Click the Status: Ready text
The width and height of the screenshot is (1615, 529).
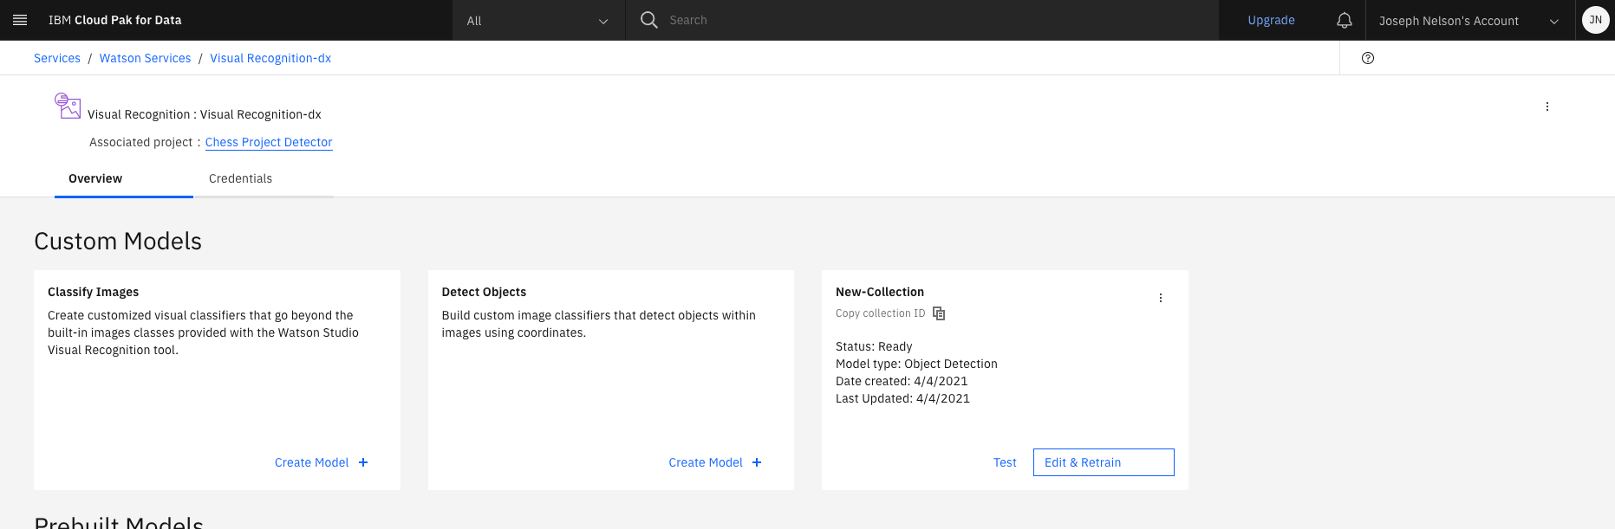pos(874,346)
